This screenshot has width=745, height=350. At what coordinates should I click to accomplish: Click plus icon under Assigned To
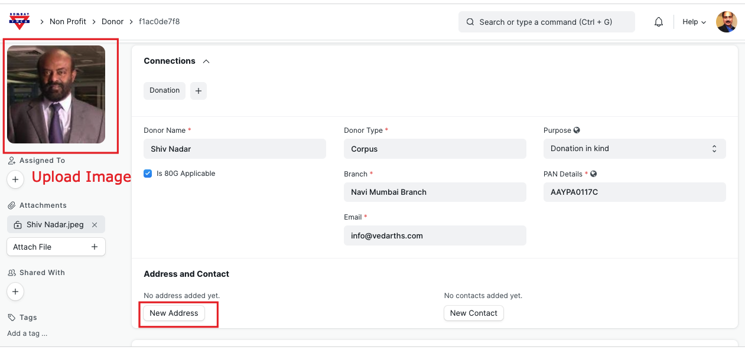(x=15, y=179)
